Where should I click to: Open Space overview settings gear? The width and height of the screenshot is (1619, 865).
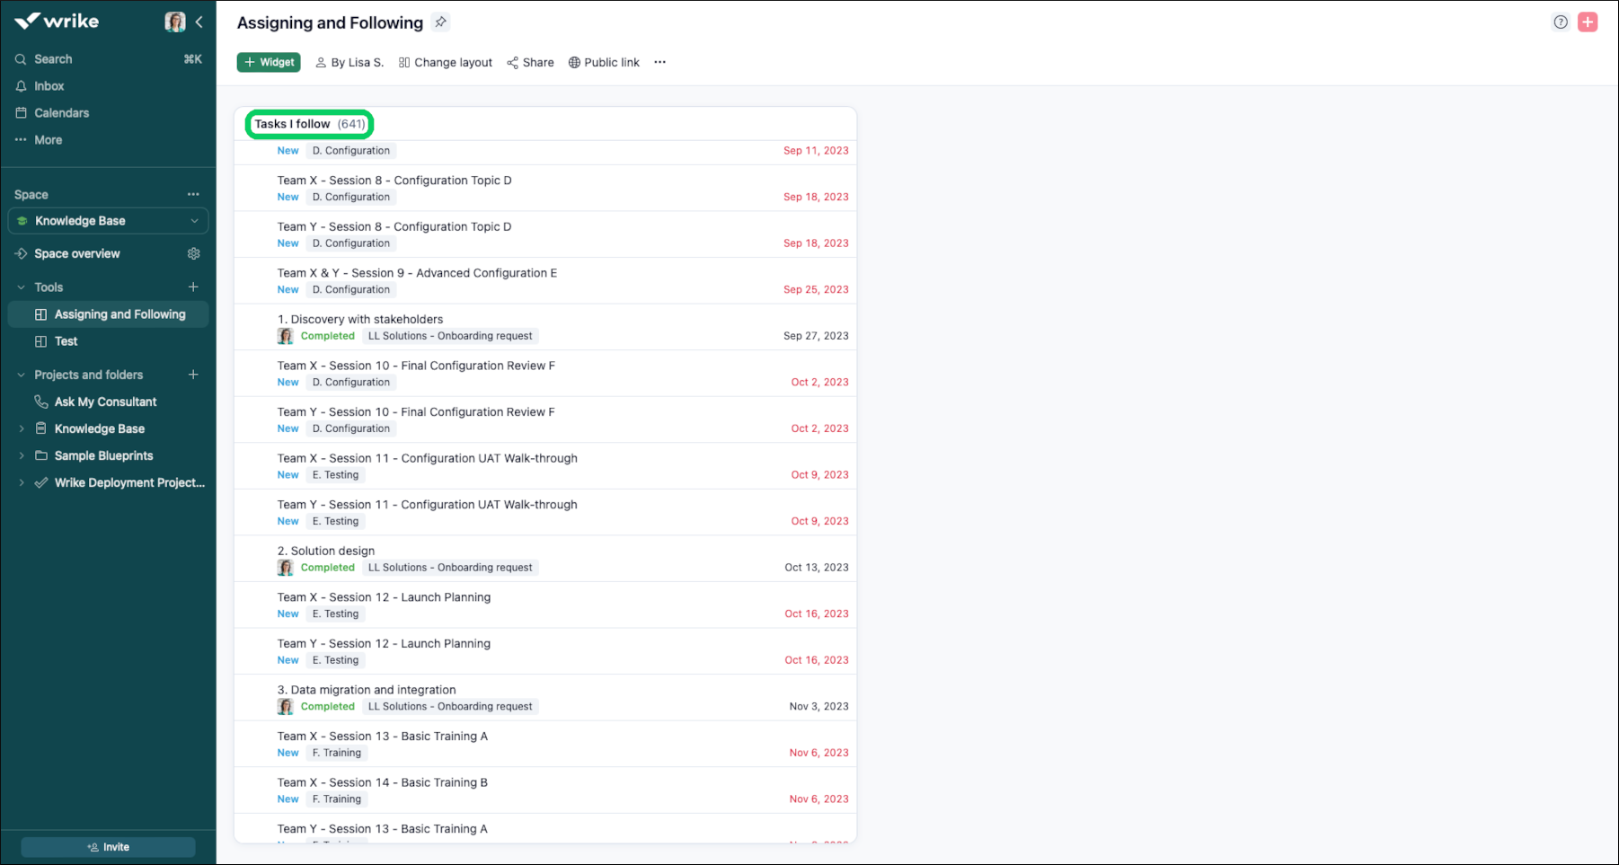point(193,253)
